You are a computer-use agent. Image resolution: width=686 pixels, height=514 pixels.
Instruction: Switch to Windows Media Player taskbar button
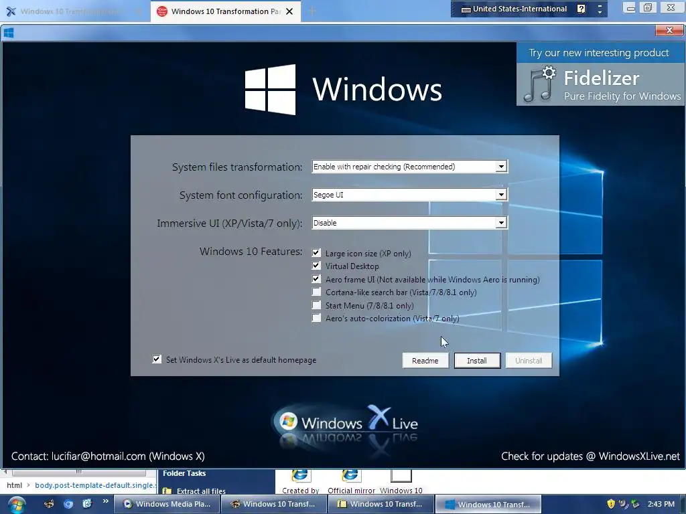pyautogui.click(x=167, y=504)
